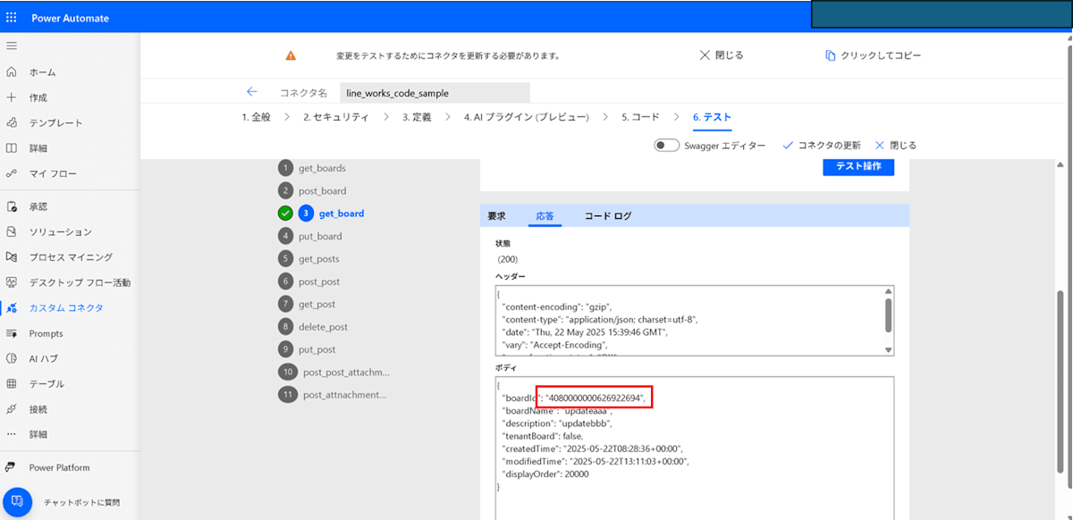Screen dimensions: 1073x520
Task: Click the AI ハブ icon
Action: [11, 358]
